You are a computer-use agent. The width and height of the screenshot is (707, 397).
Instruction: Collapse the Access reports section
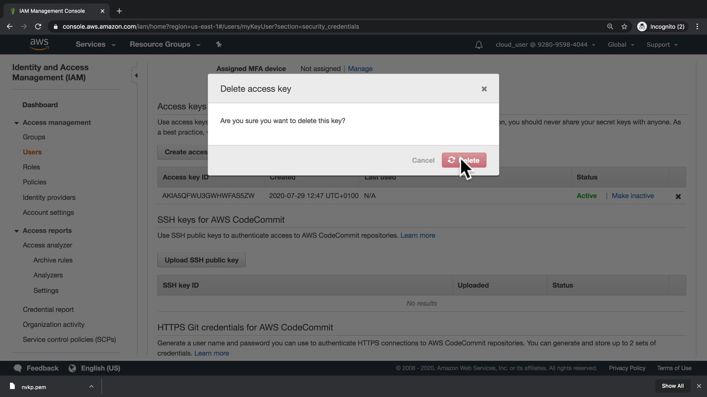17,231
